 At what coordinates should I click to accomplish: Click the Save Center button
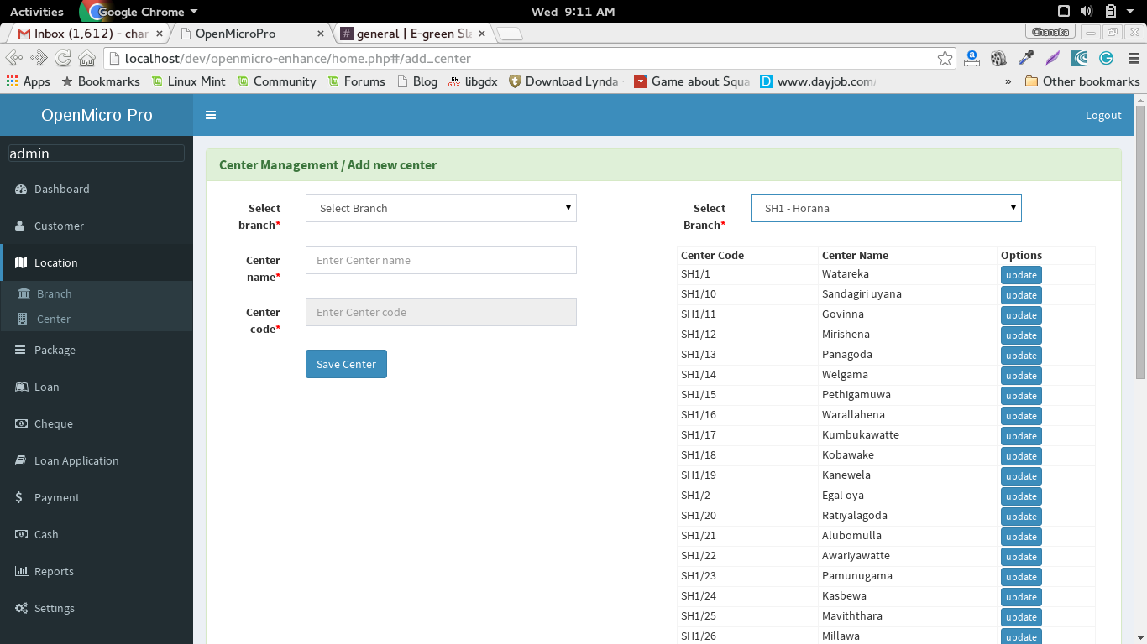pyautogui.click(x=346, y=364)
